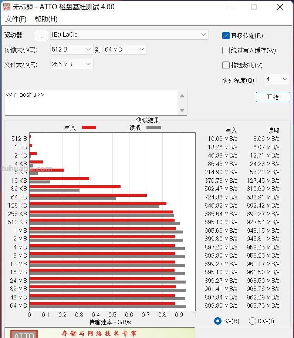Click the ATTO app icon in title bar
This screenshot has width=294, height=338.
[6, 7]
